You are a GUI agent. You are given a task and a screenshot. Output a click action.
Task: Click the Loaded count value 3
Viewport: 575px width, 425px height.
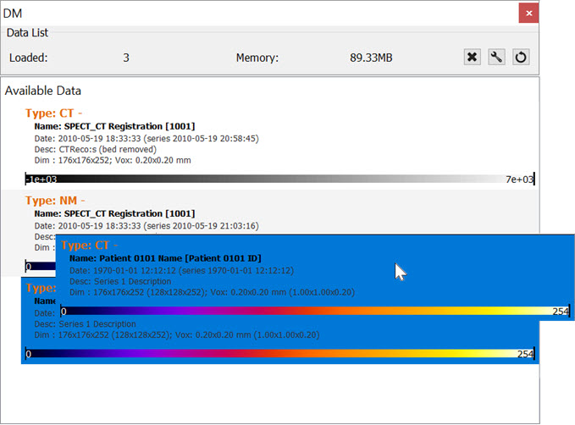point(126,58)
